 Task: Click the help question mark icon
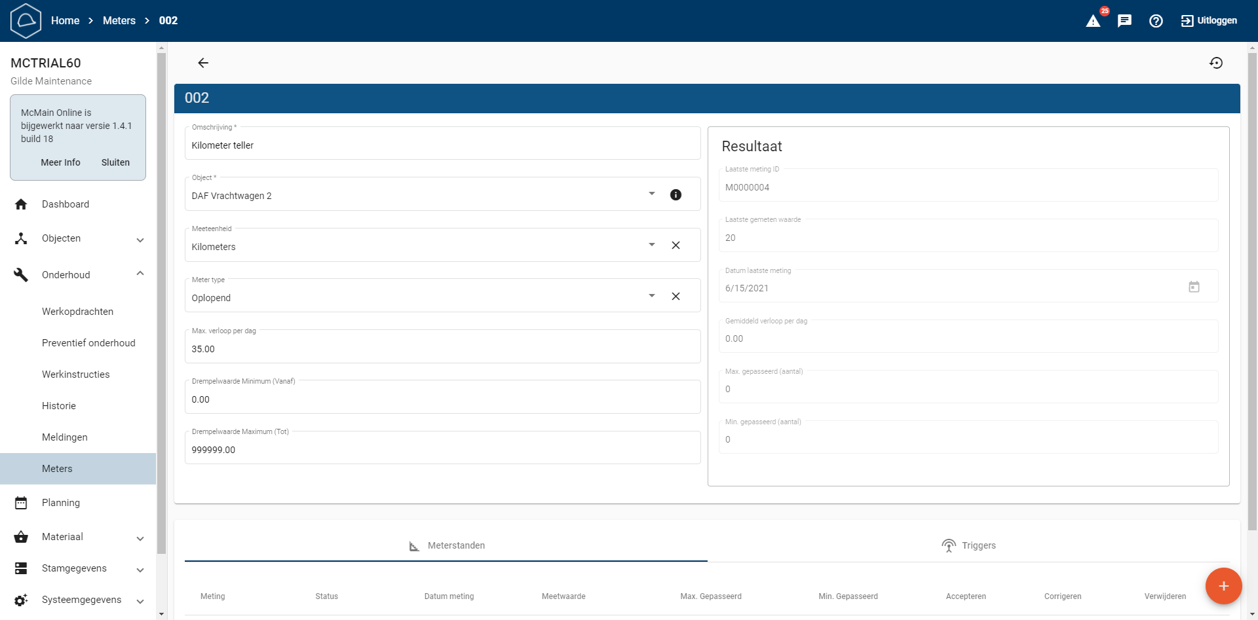1156,21
